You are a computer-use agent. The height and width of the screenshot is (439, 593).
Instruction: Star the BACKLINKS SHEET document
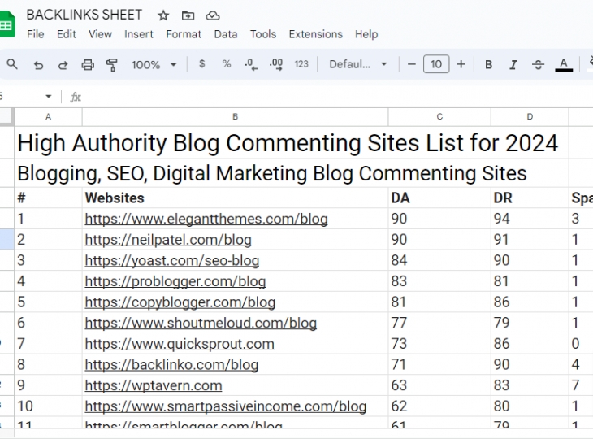(x=163, y=15)
